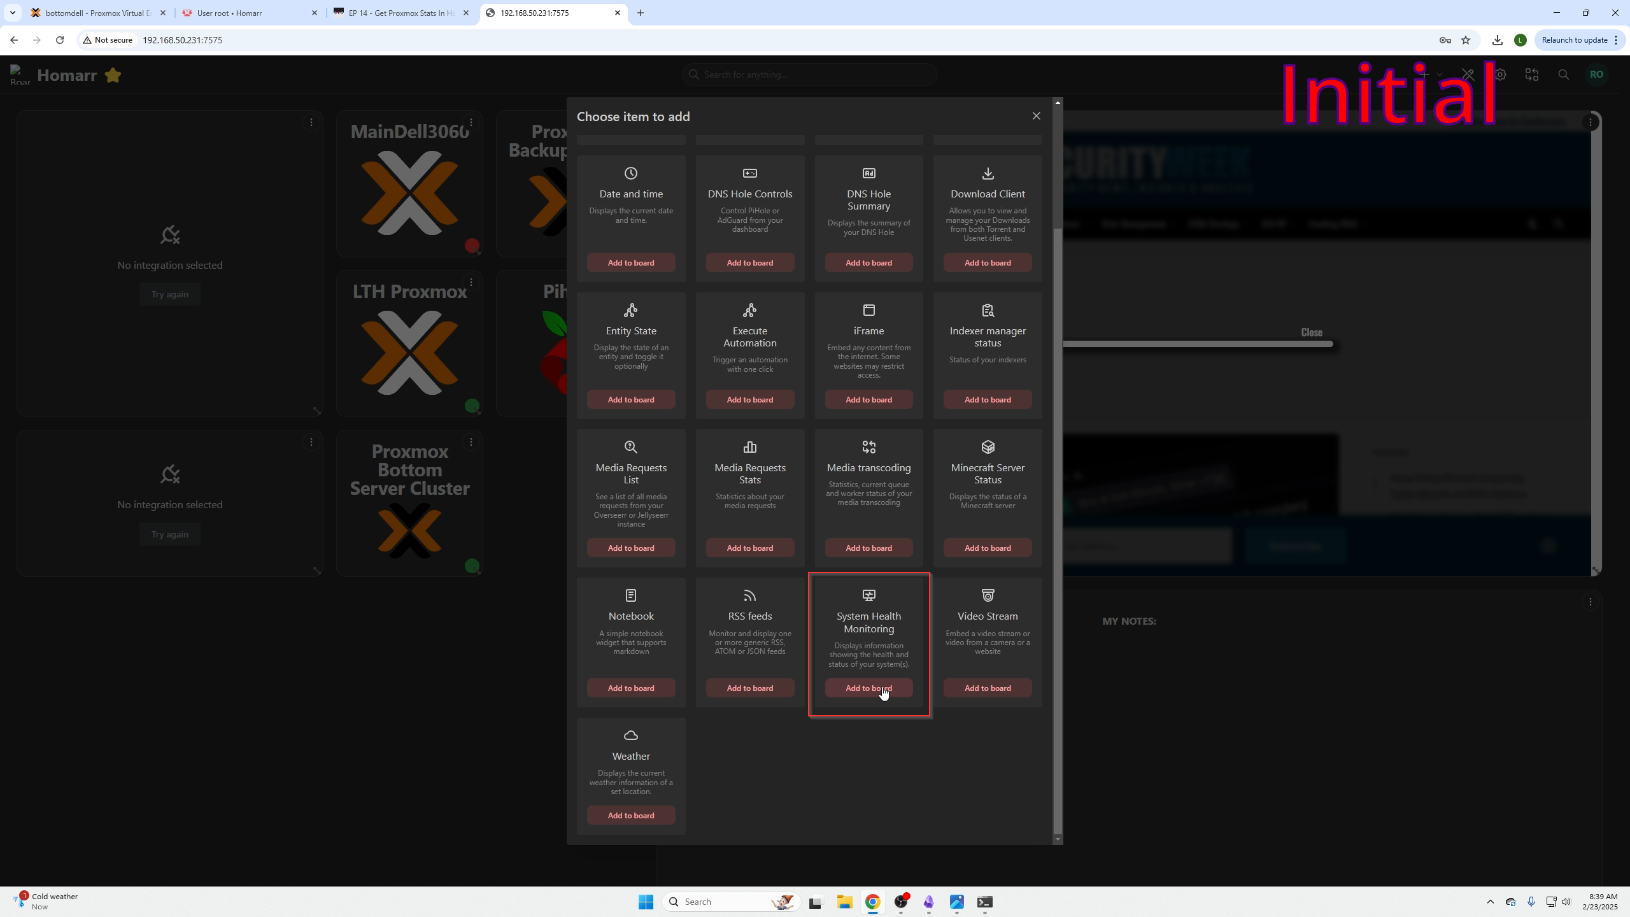The height and width of the screenshot is (917, 1630).
Task: Click the DNS Hole Controls icon
Action: [x=749, y=173]
